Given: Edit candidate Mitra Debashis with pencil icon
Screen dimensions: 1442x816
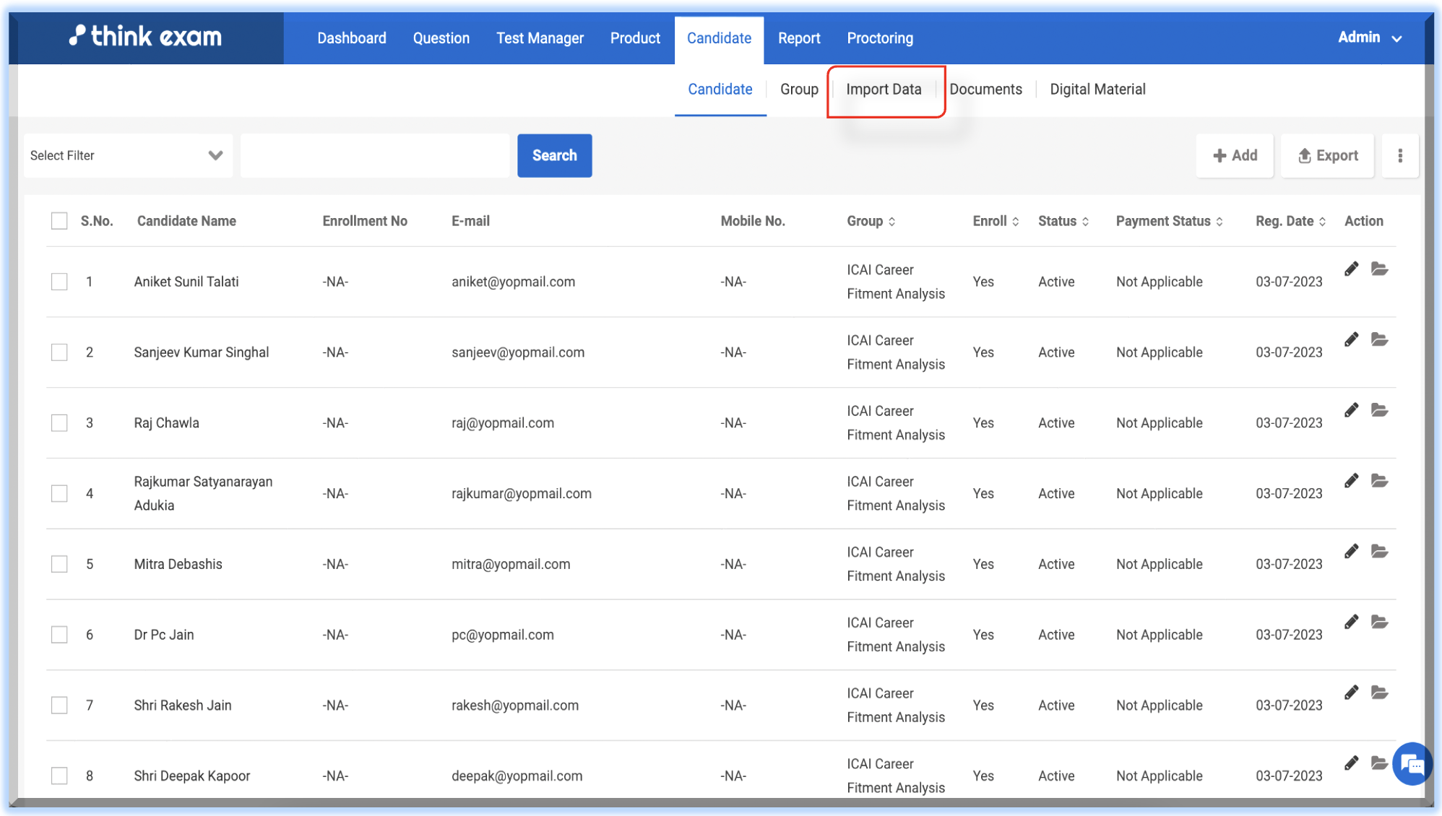Looking at the screenshot, I should (x=1351, y=552).
